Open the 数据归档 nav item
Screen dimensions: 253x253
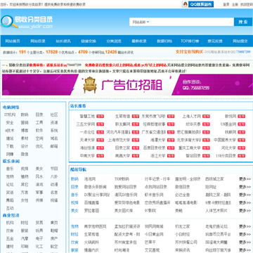point(164,41)
